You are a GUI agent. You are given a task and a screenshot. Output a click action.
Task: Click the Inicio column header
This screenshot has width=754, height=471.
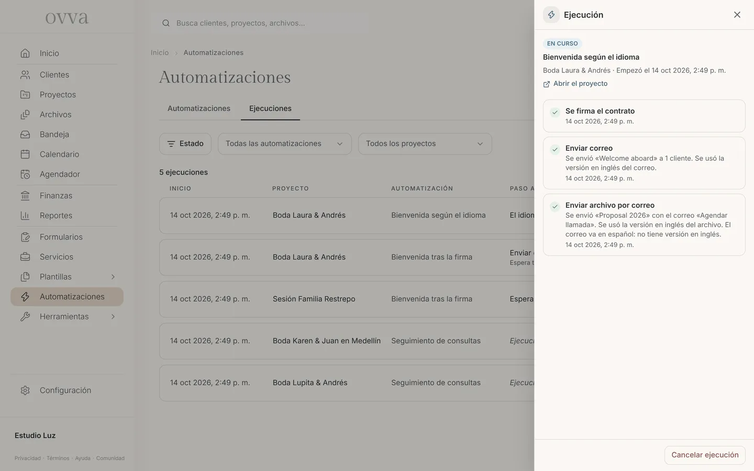pos(181,188)
